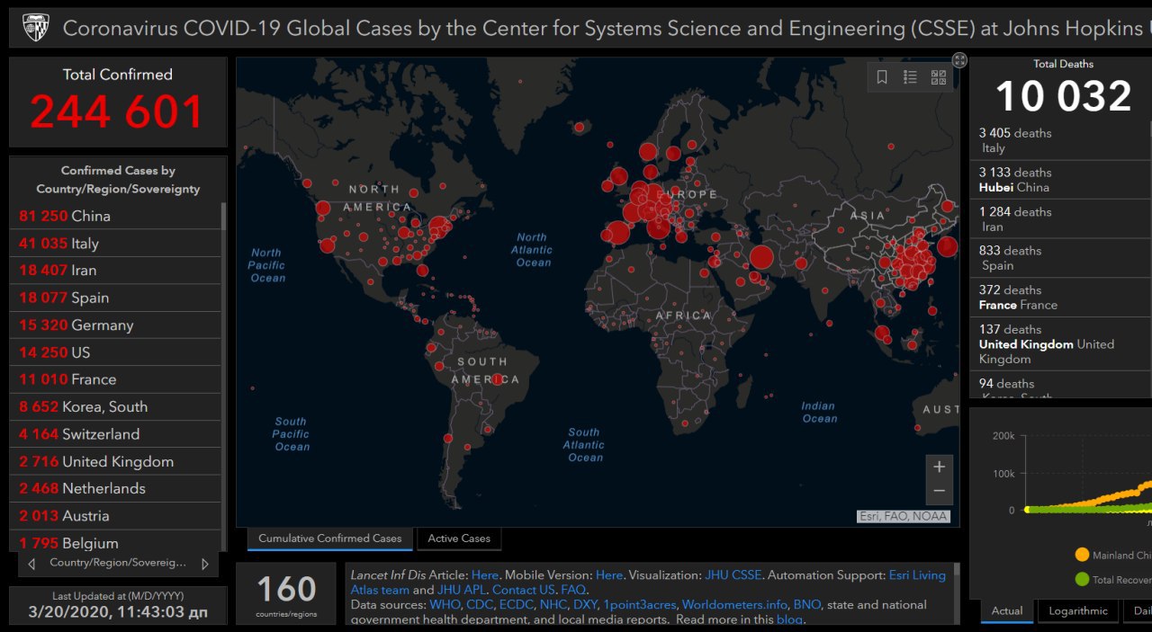The height and width of the screenshot is (632, 1152).
Task: Open the blog link
Action: pos(788,619)
